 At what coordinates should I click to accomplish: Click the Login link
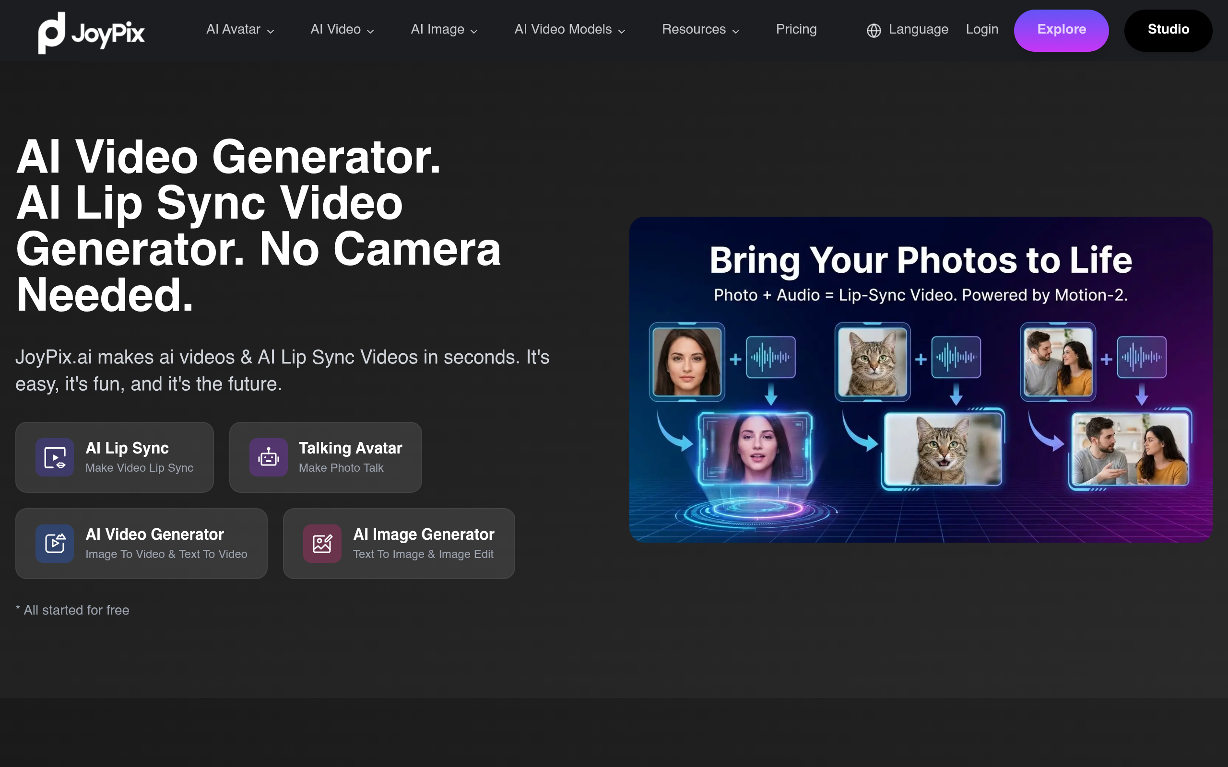coord(982,29)
